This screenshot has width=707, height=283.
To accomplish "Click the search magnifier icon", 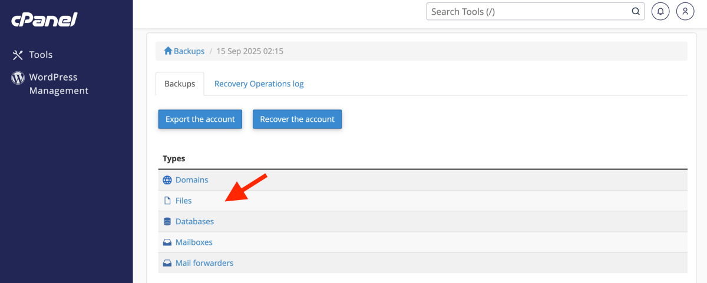I will click(636, 11).
